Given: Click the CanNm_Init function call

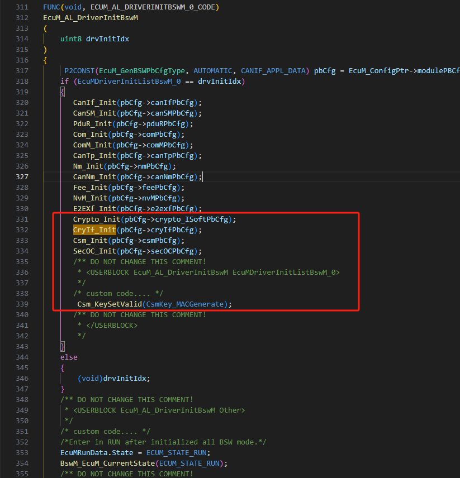Looking at the screenshot, I should coord(94,177).
